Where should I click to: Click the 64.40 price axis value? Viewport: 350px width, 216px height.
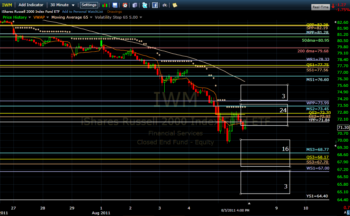click(x=343, y=200)
